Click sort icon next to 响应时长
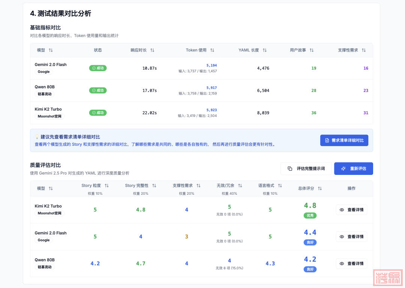This screenshot has width=405, height=288. click(x=152, y=50)
